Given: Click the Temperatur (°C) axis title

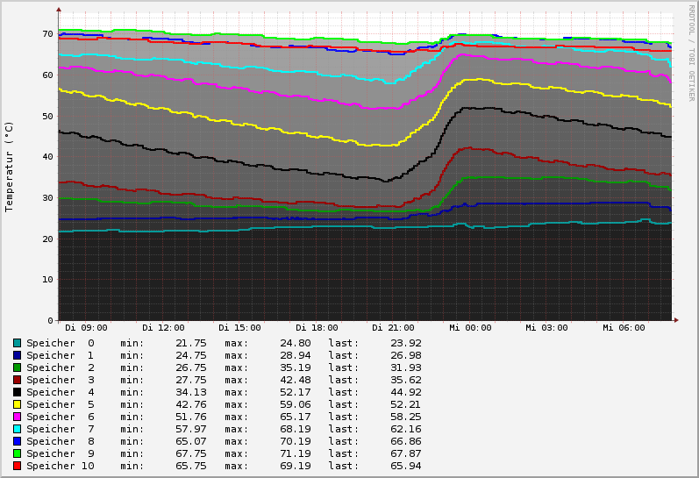Looking at the screenshot, I should coord(10,167).
